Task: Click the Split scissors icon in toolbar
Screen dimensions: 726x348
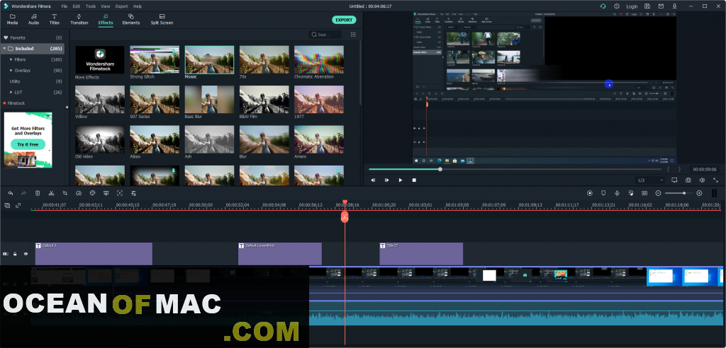Action: (x=51, y=193)
